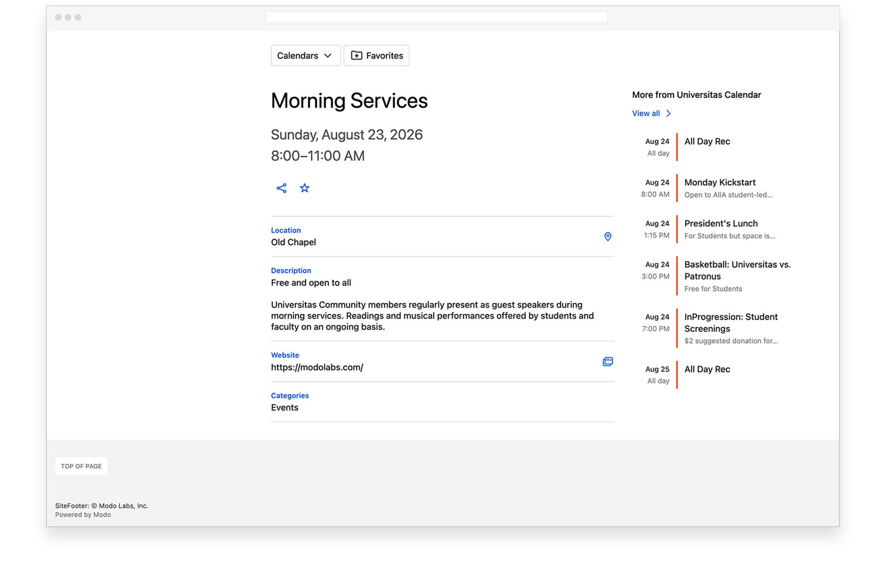Click the For Students but space is… subtitle
The height and width of the screenshot is (574, 884).
pyautogui.click(x=730, y=236)
